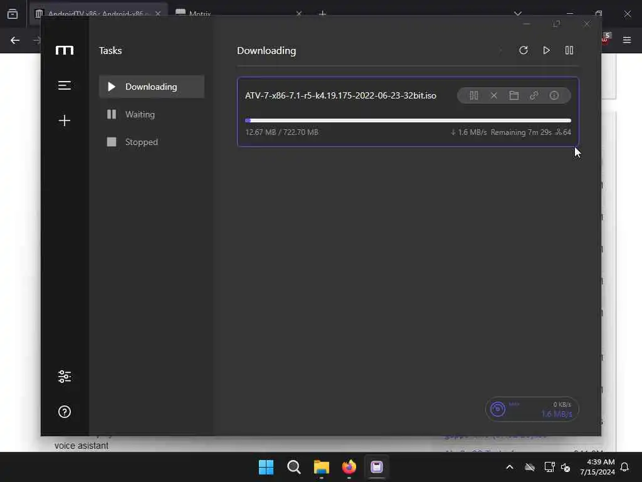Image resolution: width=642 pixels, height=482 pixels.
Task: Copy the ISO download link
Action: coord(534,95)
